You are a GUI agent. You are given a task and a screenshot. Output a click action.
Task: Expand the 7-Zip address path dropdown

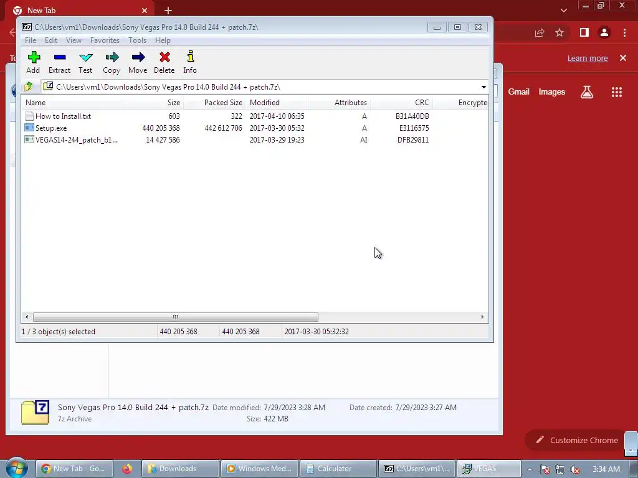click(x=483, y=87)
